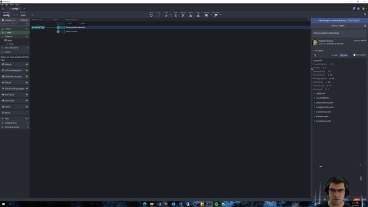Click the GitHub Enterprise connect icon
Image resolution: width=368 pixels, height=207 pixels.
[26, 70]
